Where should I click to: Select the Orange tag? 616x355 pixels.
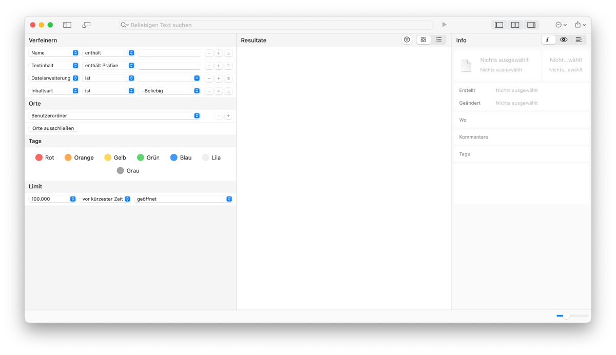79,157
